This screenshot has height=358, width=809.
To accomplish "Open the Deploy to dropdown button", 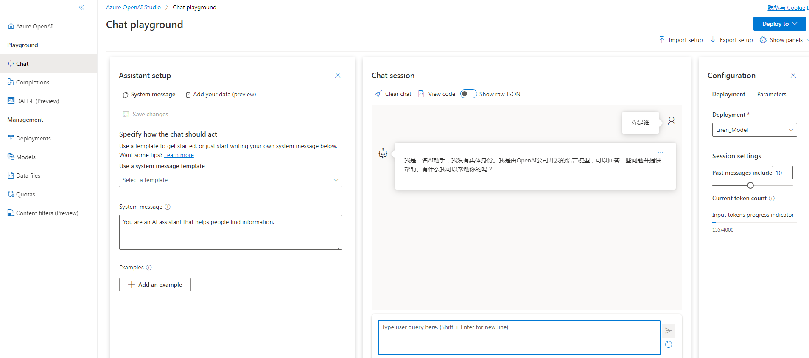I will point(779,24).
